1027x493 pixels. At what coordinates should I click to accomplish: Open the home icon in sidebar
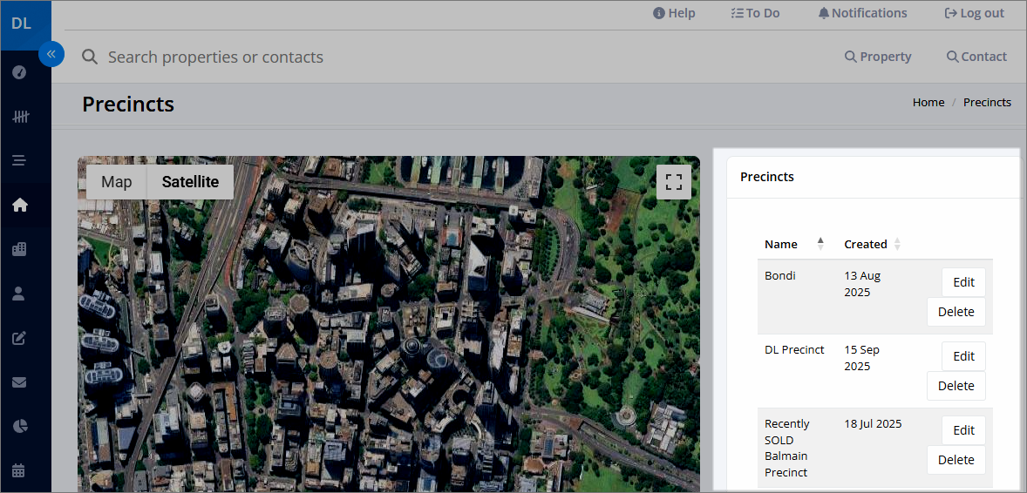click(20, 205)
